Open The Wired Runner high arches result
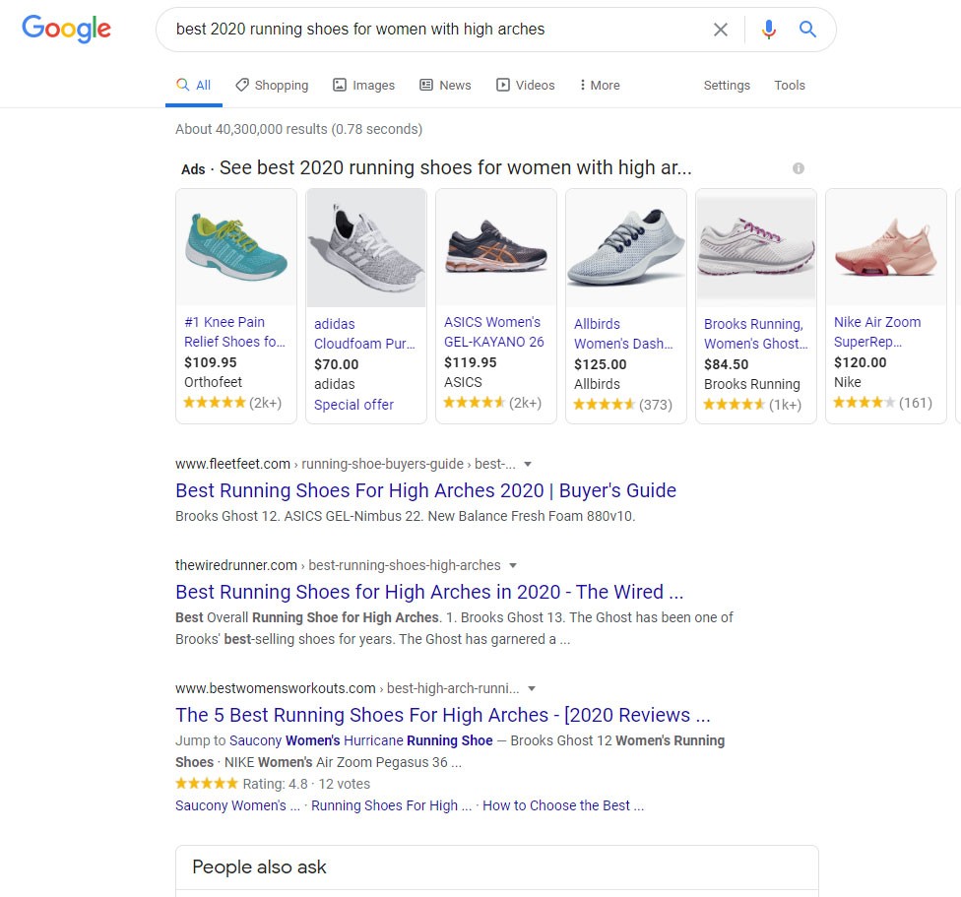The width and height of the screenshot is (961, 897). click(x=429, y=592)
